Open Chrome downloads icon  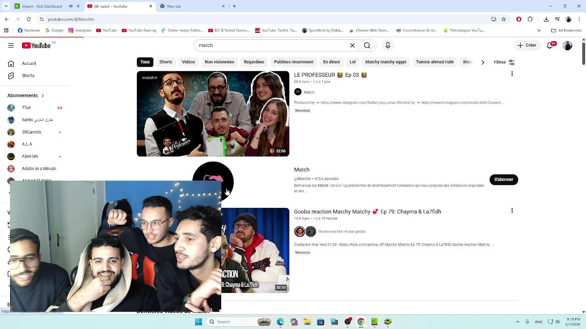click(546, 19)
